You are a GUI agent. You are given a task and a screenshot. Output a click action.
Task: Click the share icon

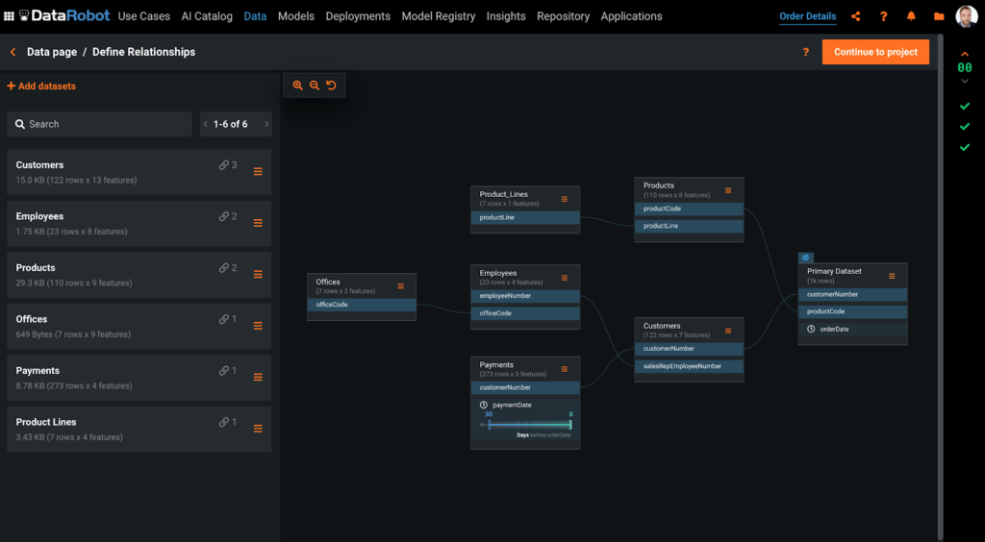click(x=855, y=16)
